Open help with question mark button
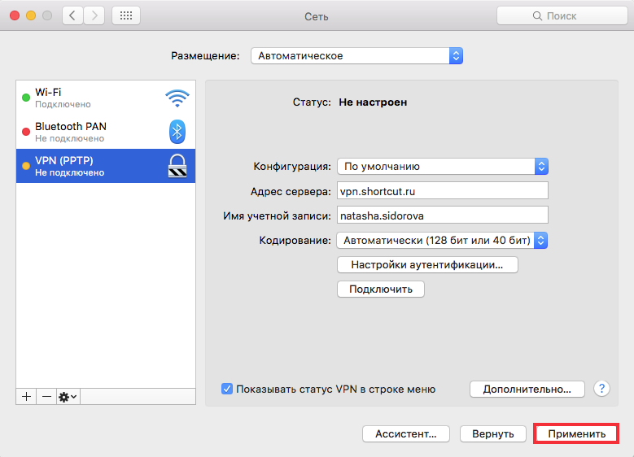The image size is (634, 457). (601, 389)
